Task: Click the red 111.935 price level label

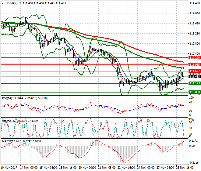Action: (x=195, y=64)
